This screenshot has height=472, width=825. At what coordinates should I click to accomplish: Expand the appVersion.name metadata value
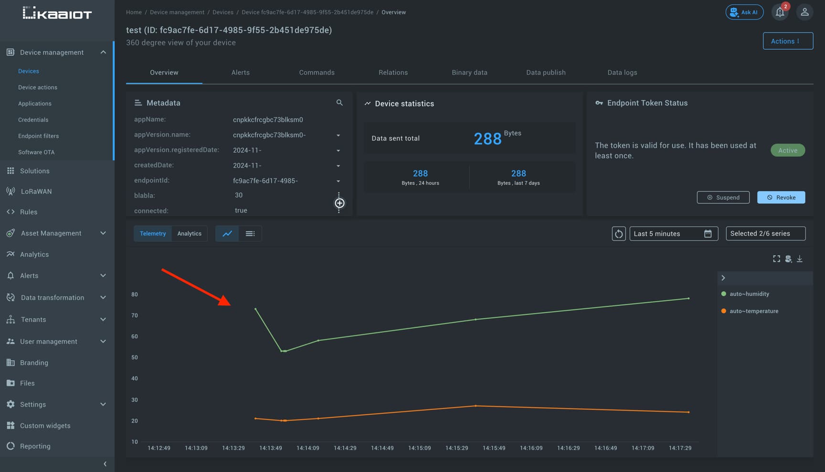pos(338,136)
